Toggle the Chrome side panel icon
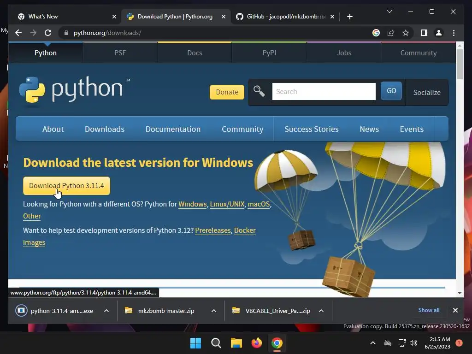The width and height of the screenshot is (472, 354). coord(424,33)
